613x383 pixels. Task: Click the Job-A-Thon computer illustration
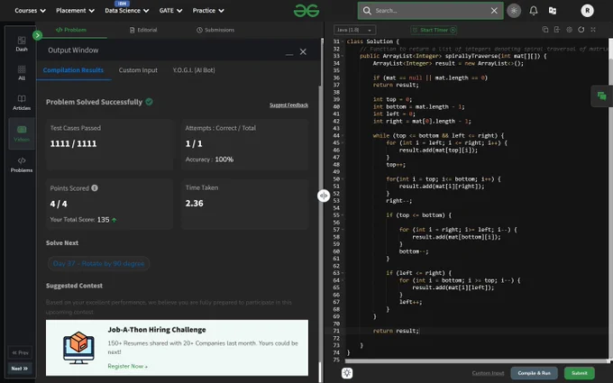pyautogui.click(x=78, y=348)
